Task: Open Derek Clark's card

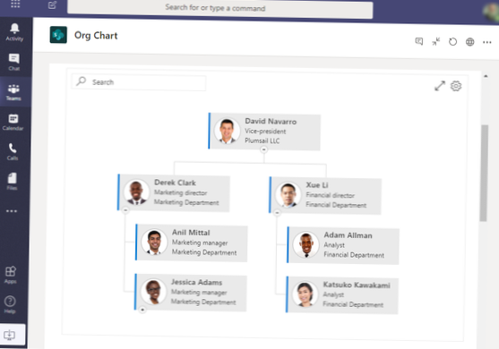Action: pos(174,192)
